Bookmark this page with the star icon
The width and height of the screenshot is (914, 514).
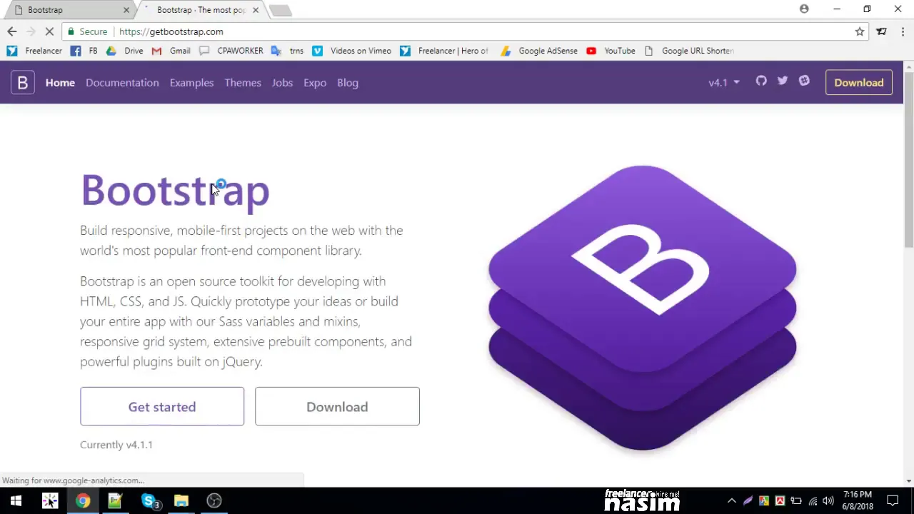tap(860, 31)
